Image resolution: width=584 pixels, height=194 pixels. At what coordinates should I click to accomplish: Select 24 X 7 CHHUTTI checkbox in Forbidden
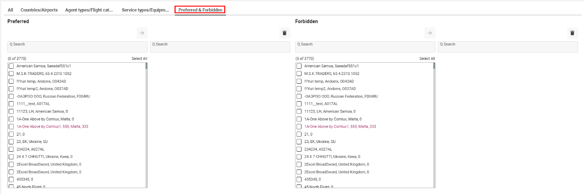[299, 157]
